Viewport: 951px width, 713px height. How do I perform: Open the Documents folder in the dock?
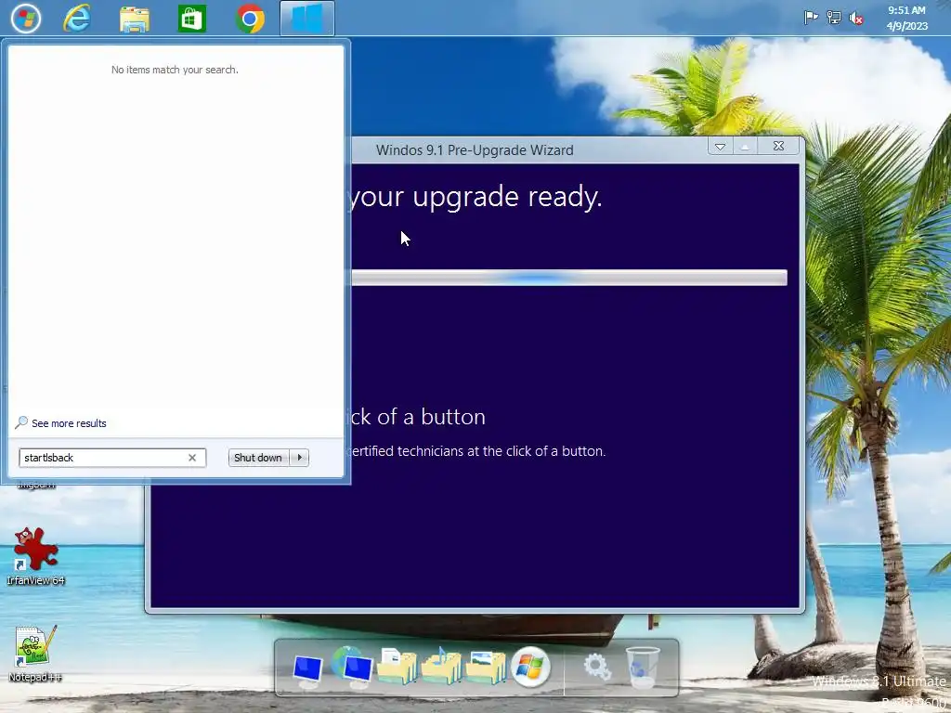[x=397, y=666]
